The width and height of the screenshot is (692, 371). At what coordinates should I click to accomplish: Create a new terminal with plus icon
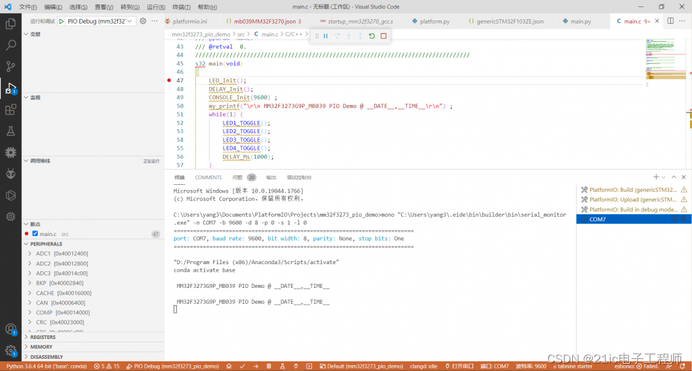click(x=656, y=177)
